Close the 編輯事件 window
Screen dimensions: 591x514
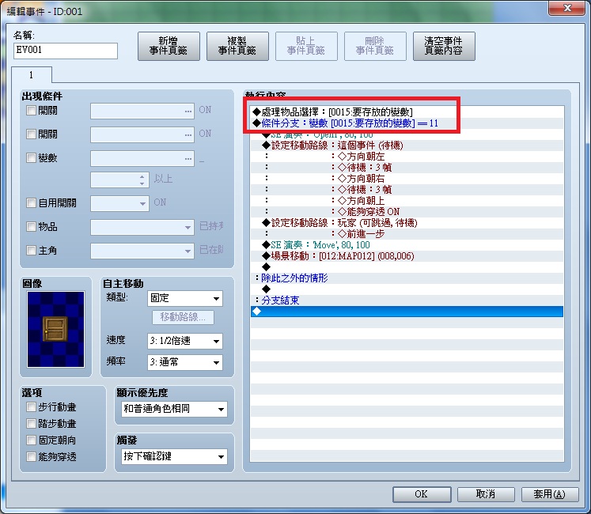coord(567,8)
